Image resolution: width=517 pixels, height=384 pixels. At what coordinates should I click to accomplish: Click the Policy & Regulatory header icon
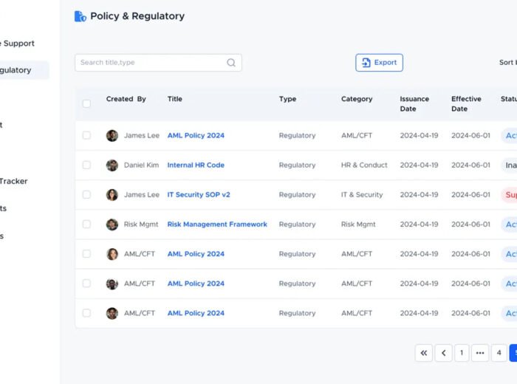[80, 16]
